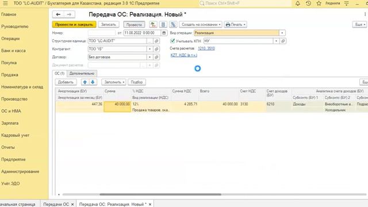
Task: Select the % НДС cell 12%
Action: pyautogui.click(x=151, y=104)
